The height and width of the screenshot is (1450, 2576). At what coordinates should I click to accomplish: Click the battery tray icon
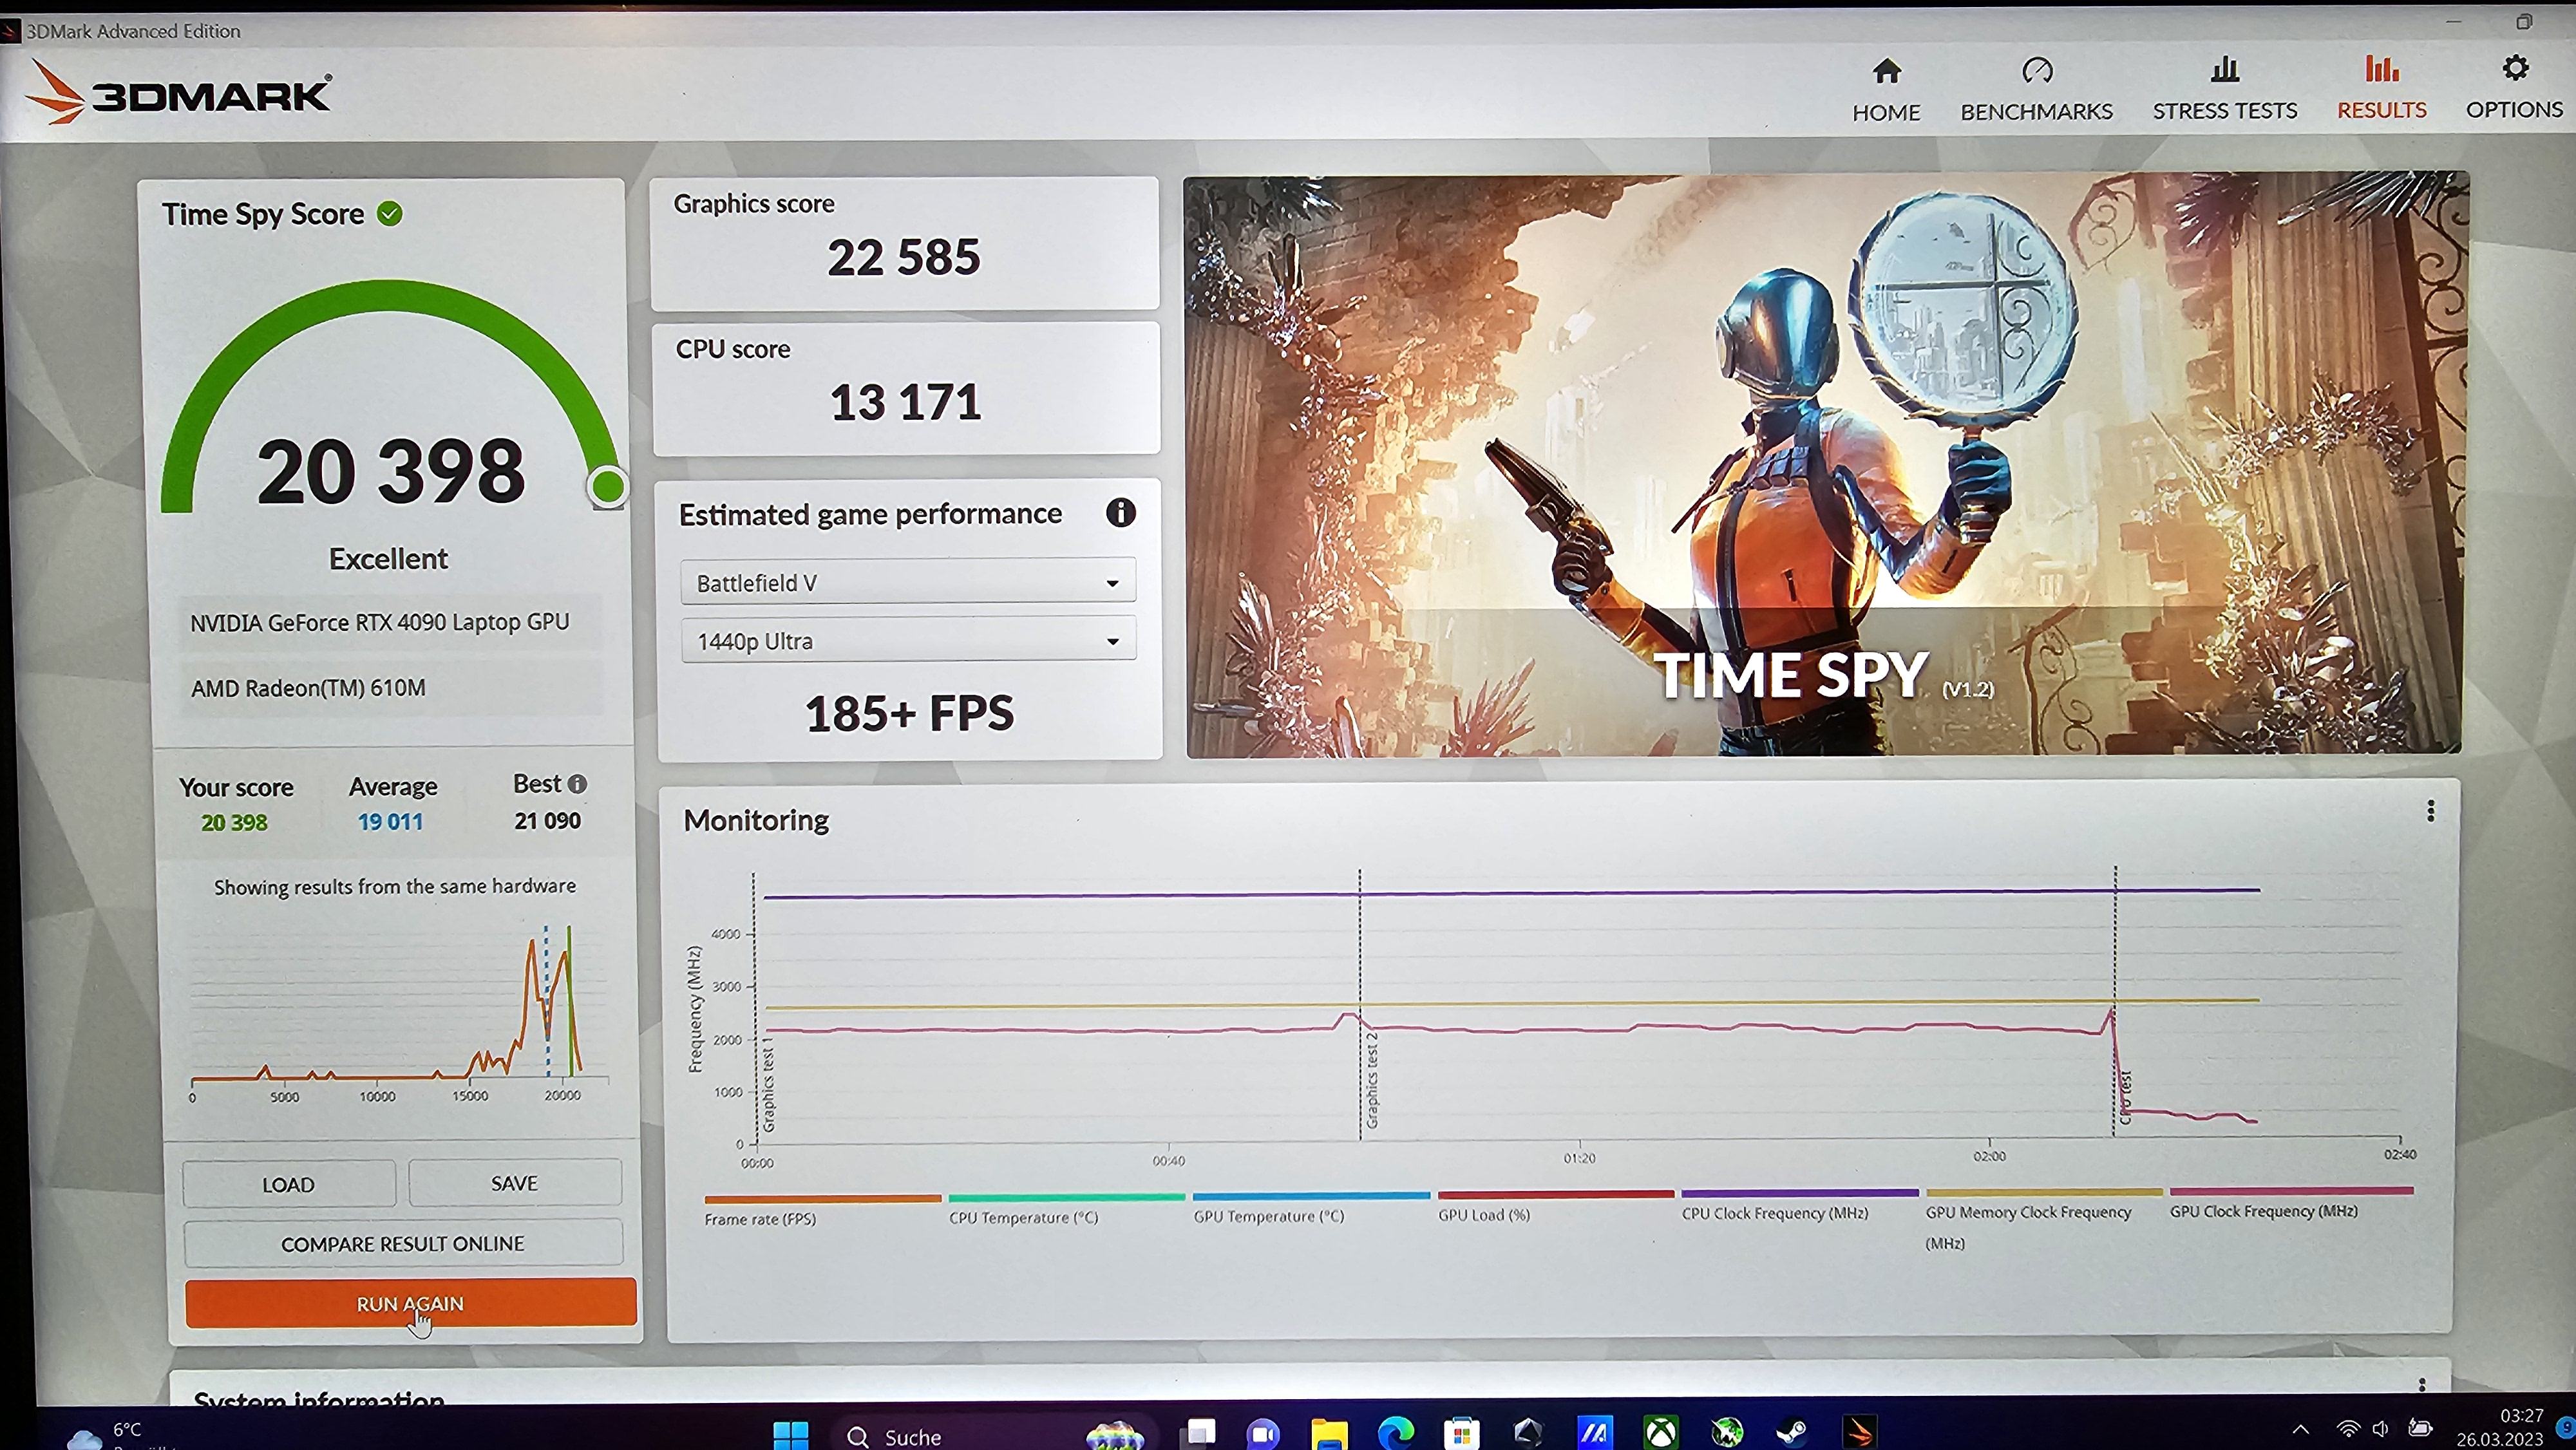[x=2420, y=1428]
